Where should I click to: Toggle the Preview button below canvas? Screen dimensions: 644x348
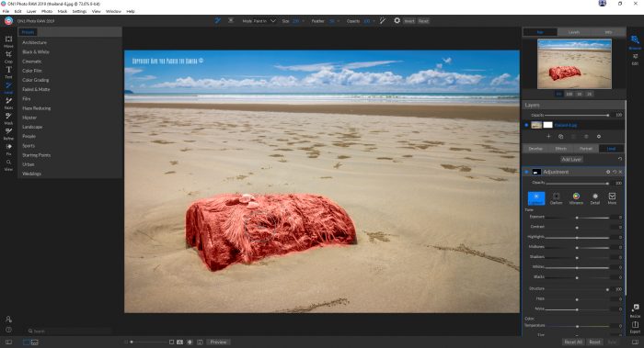point(218,342)
